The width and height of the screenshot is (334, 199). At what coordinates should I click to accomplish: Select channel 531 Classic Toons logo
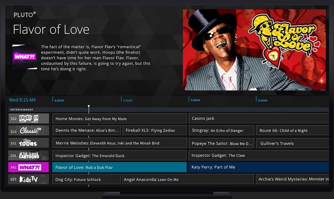(x=28, y=143)
